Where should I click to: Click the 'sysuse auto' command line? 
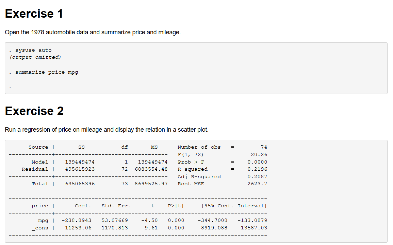point(33,50)
